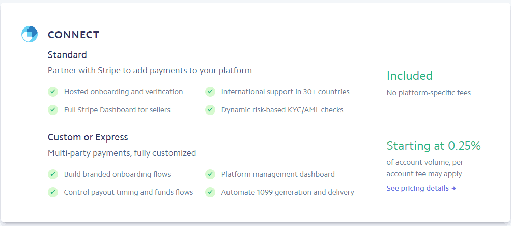Click checkmark beside Platform management dashboard
Viewport: 511px width, 226px height.
point(210,174)
